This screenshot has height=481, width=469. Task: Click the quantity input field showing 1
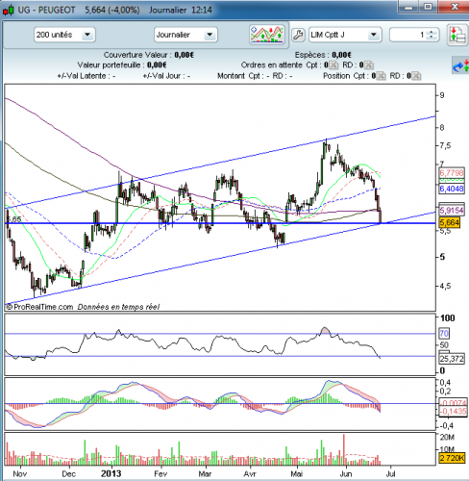409,35
